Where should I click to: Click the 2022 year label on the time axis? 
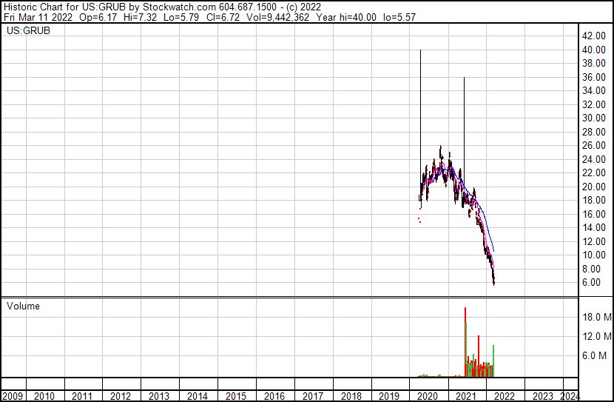[x=504, y=396]
